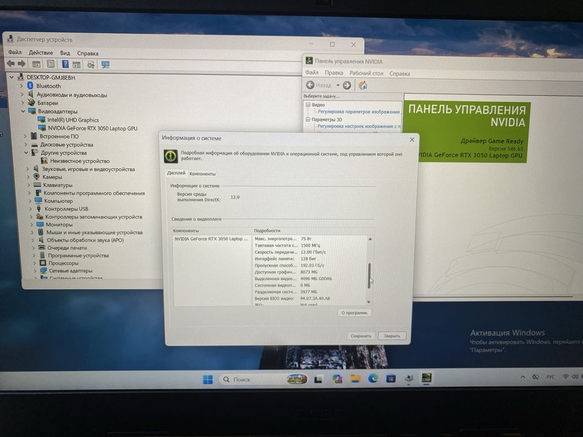Open Вид menu in Device Manager
583x437 pixels.
[65, 53]
